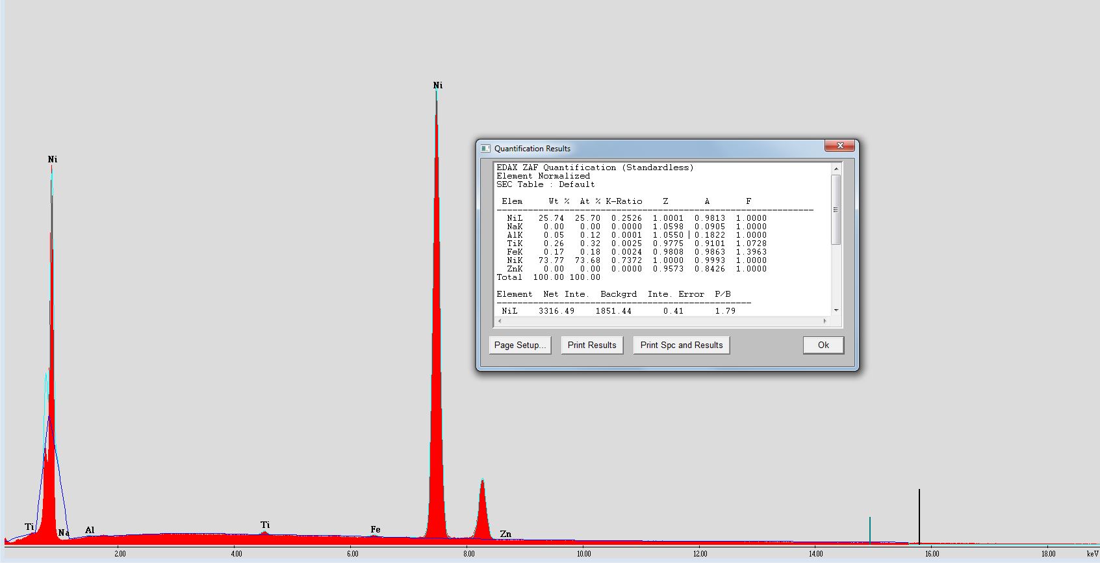
Task: Select the Fe peak label
Action: [376, 529]
